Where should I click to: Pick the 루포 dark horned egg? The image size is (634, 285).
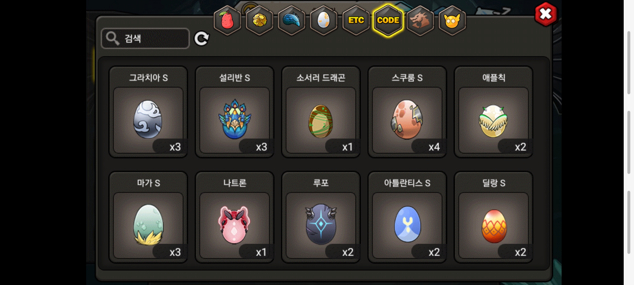(321, 217)
